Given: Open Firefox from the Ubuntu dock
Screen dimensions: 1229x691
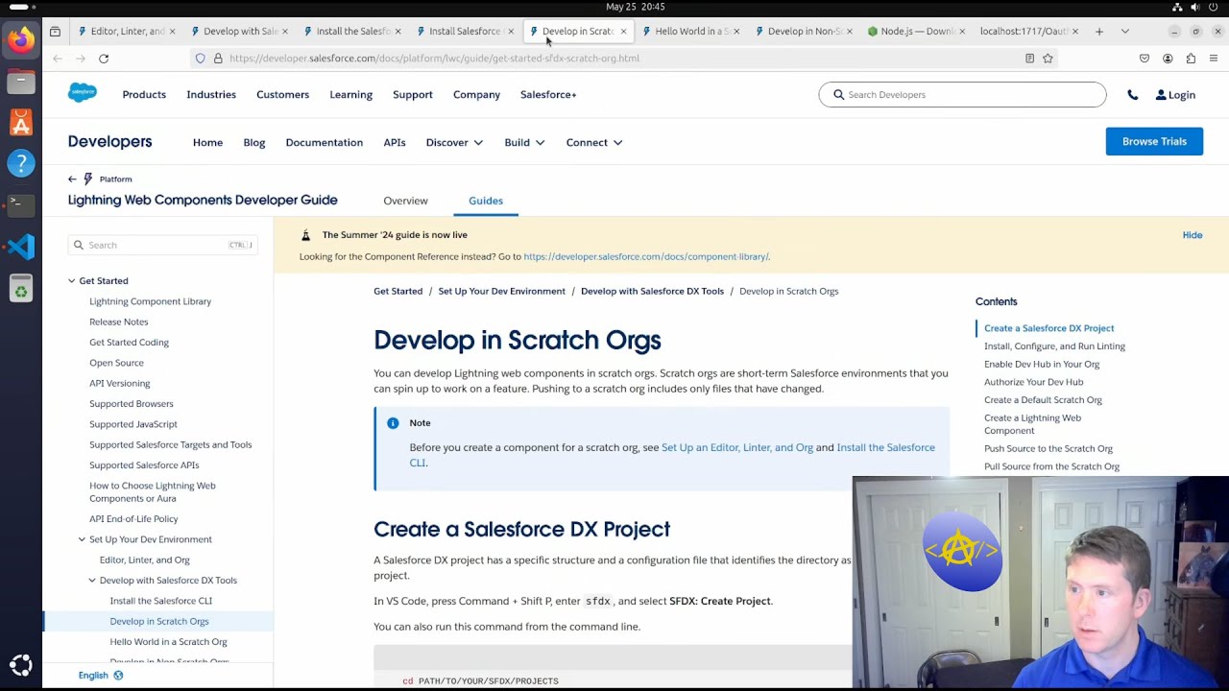Looking at the screenshot, I should point(20,39).
